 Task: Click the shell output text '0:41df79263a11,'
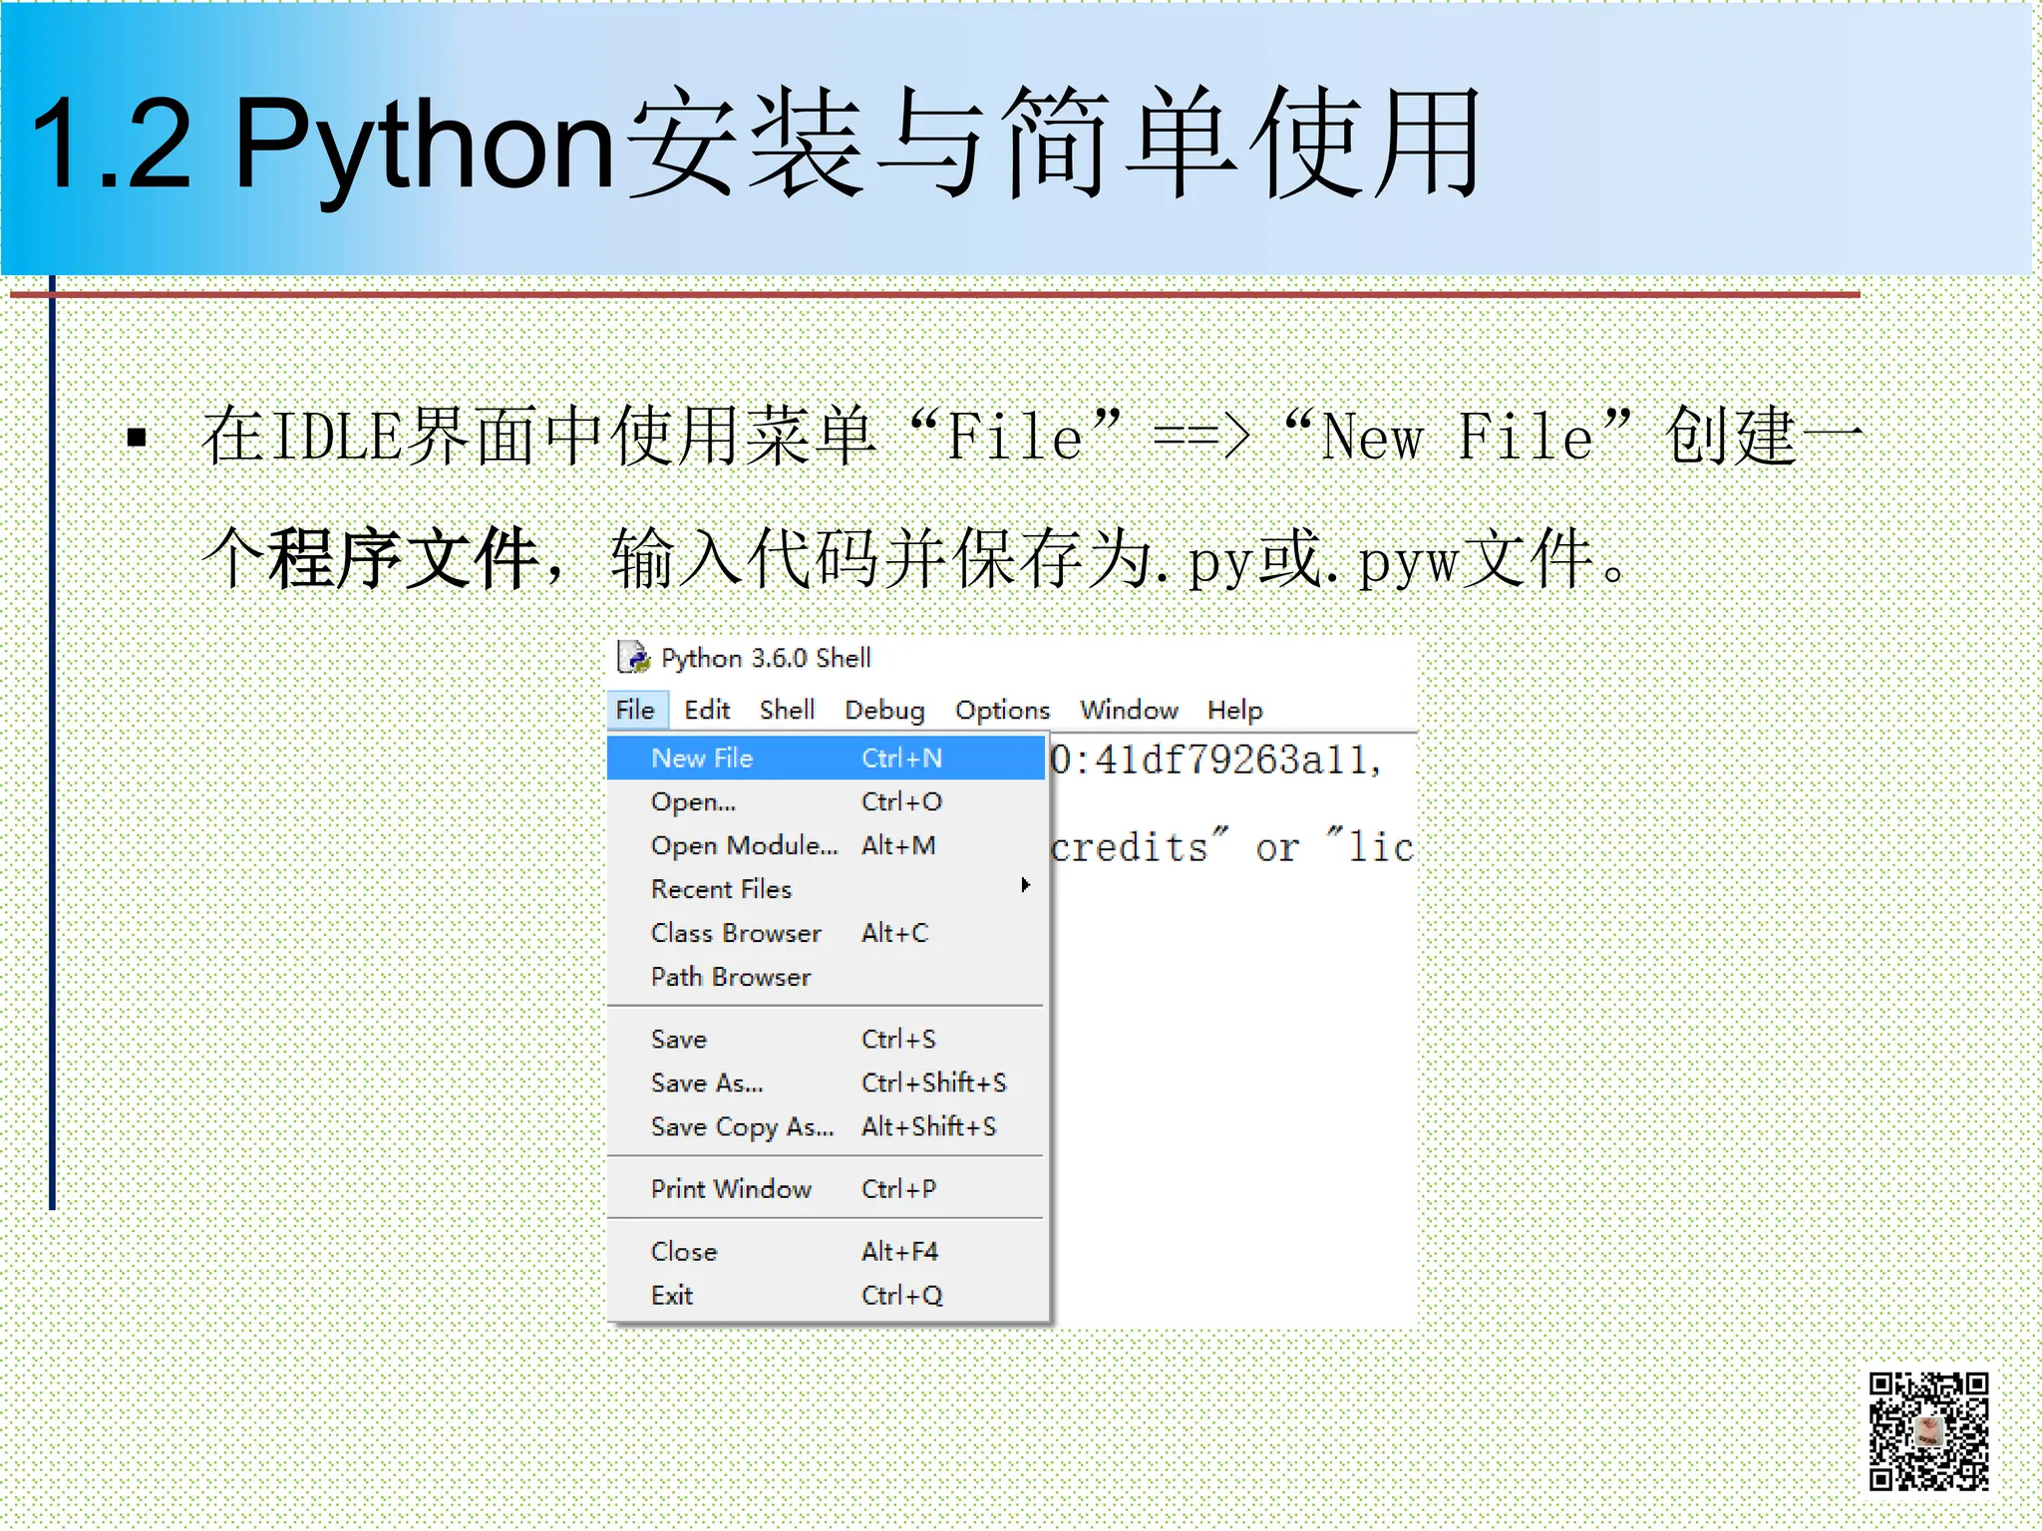tap(1216, 761)
